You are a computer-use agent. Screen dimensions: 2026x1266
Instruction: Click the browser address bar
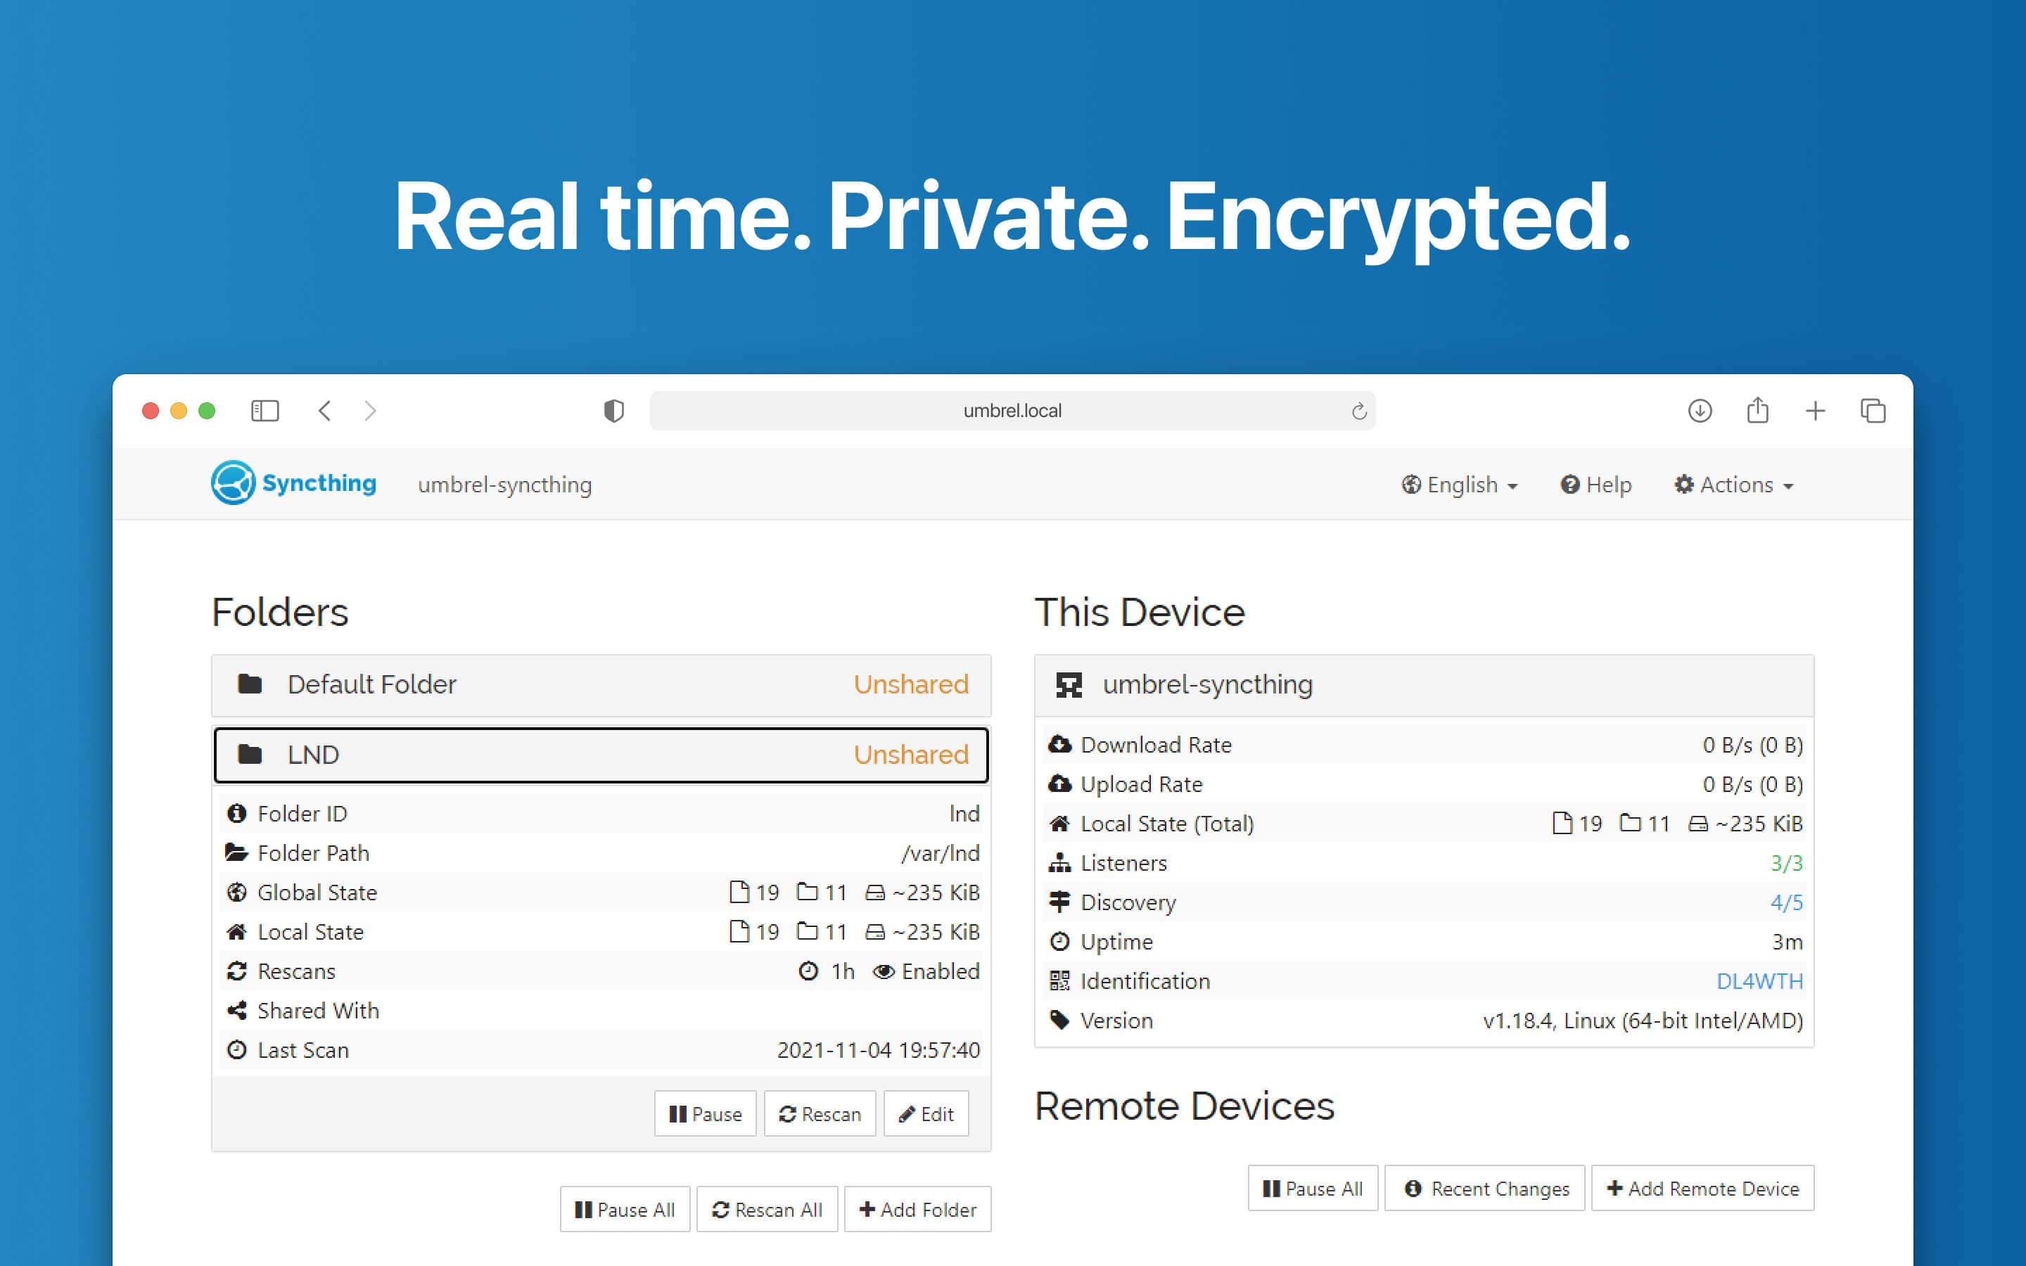[x=1012, y=410]
